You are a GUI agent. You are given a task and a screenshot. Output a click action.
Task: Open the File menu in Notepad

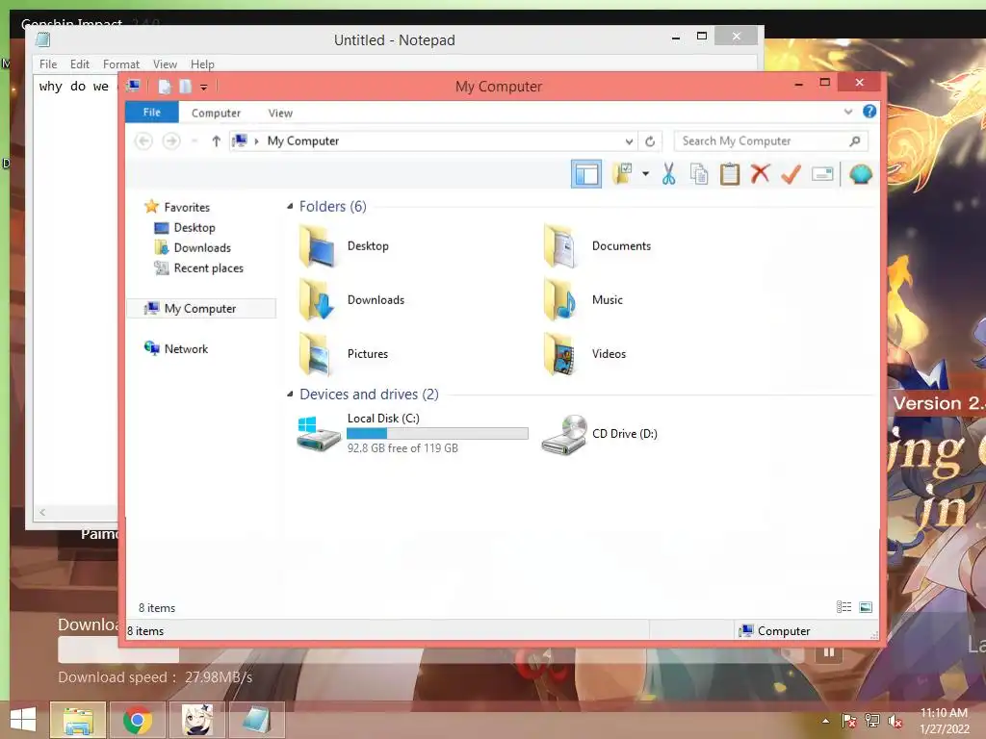tap(48, 64)
